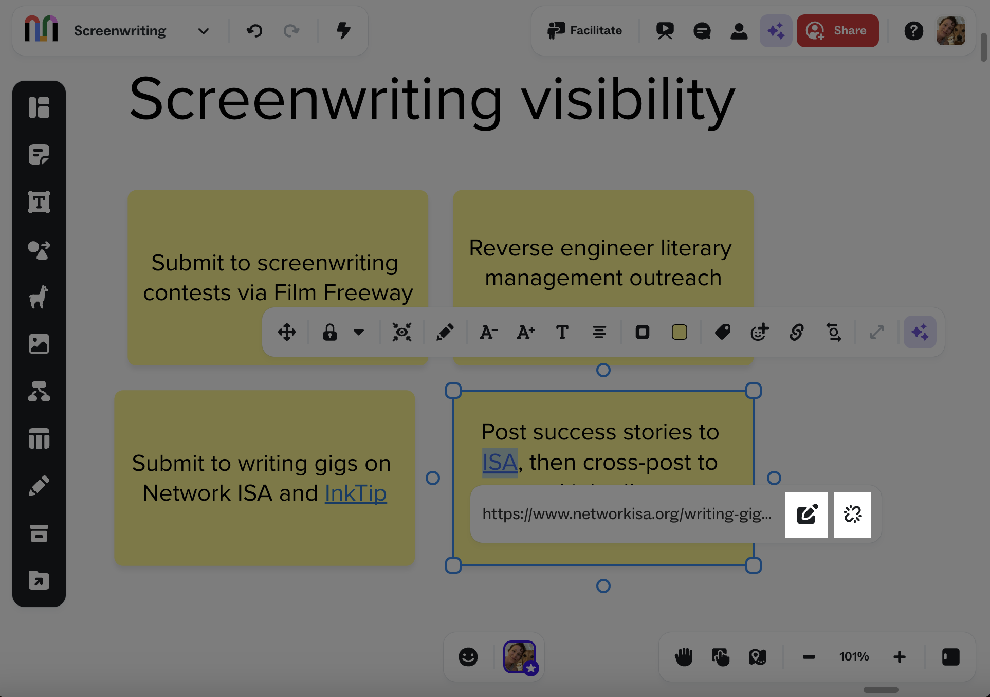Click the Facilitate menu button
Image resolution: width=990 pixels, height=697 pixels.
coord(585,31)
